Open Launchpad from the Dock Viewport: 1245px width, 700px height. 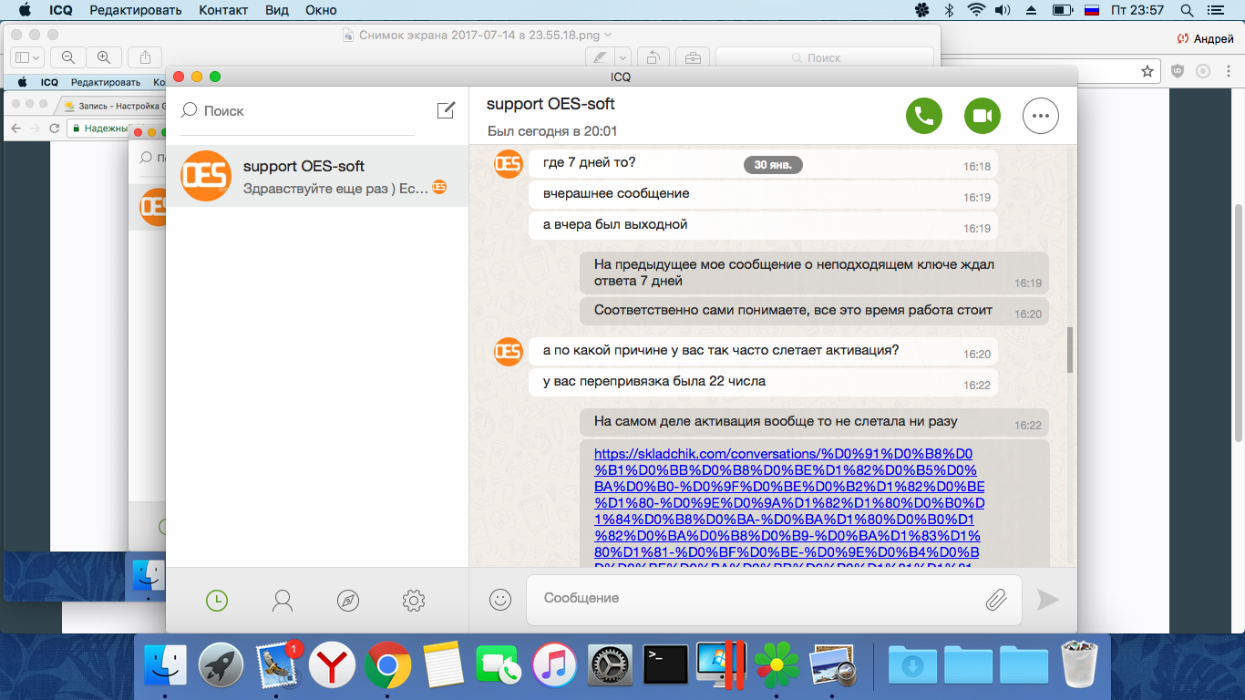point(221,666)
